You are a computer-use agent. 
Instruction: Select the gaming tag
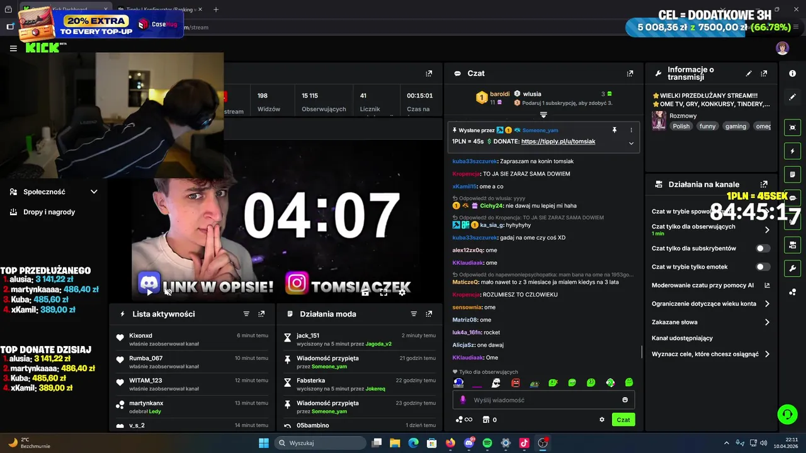click(735, 126)
